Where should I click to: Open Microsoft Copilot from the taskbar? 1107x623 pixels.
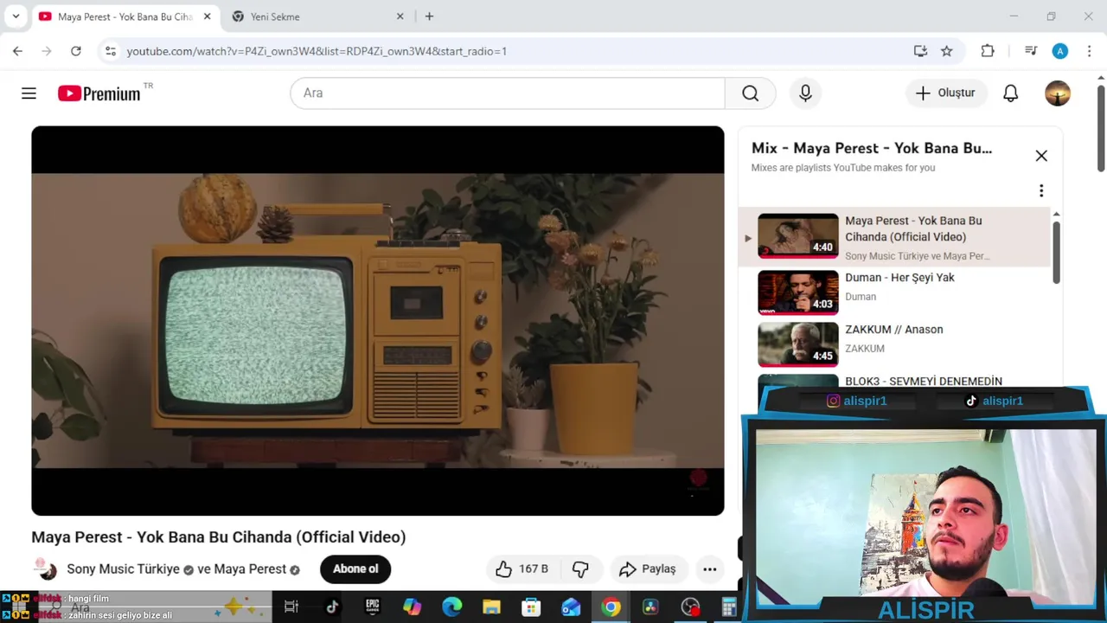pyautogui.click(x=412, y=607)
